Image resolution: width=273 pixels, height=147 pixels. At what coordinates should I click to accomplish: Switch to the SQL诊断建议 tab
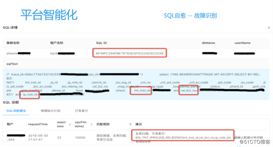pyautogui.click(x=16, y=111)
